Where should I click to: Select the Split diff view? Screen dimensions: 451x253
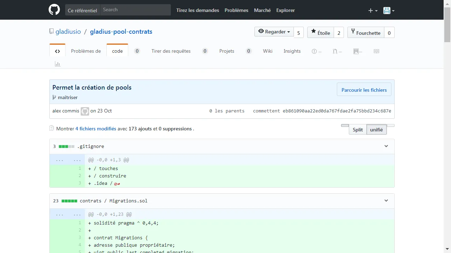pos(358,130)
